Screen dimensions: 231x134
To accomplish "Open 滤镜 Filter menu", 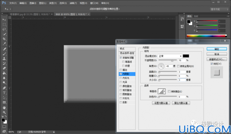I will (x=73, y=3).
